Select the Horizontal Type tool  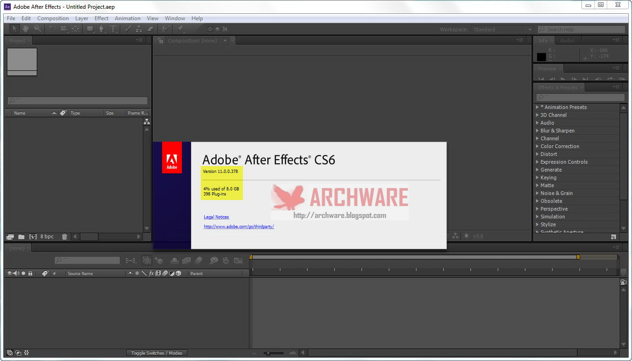(x=113, y=29)
